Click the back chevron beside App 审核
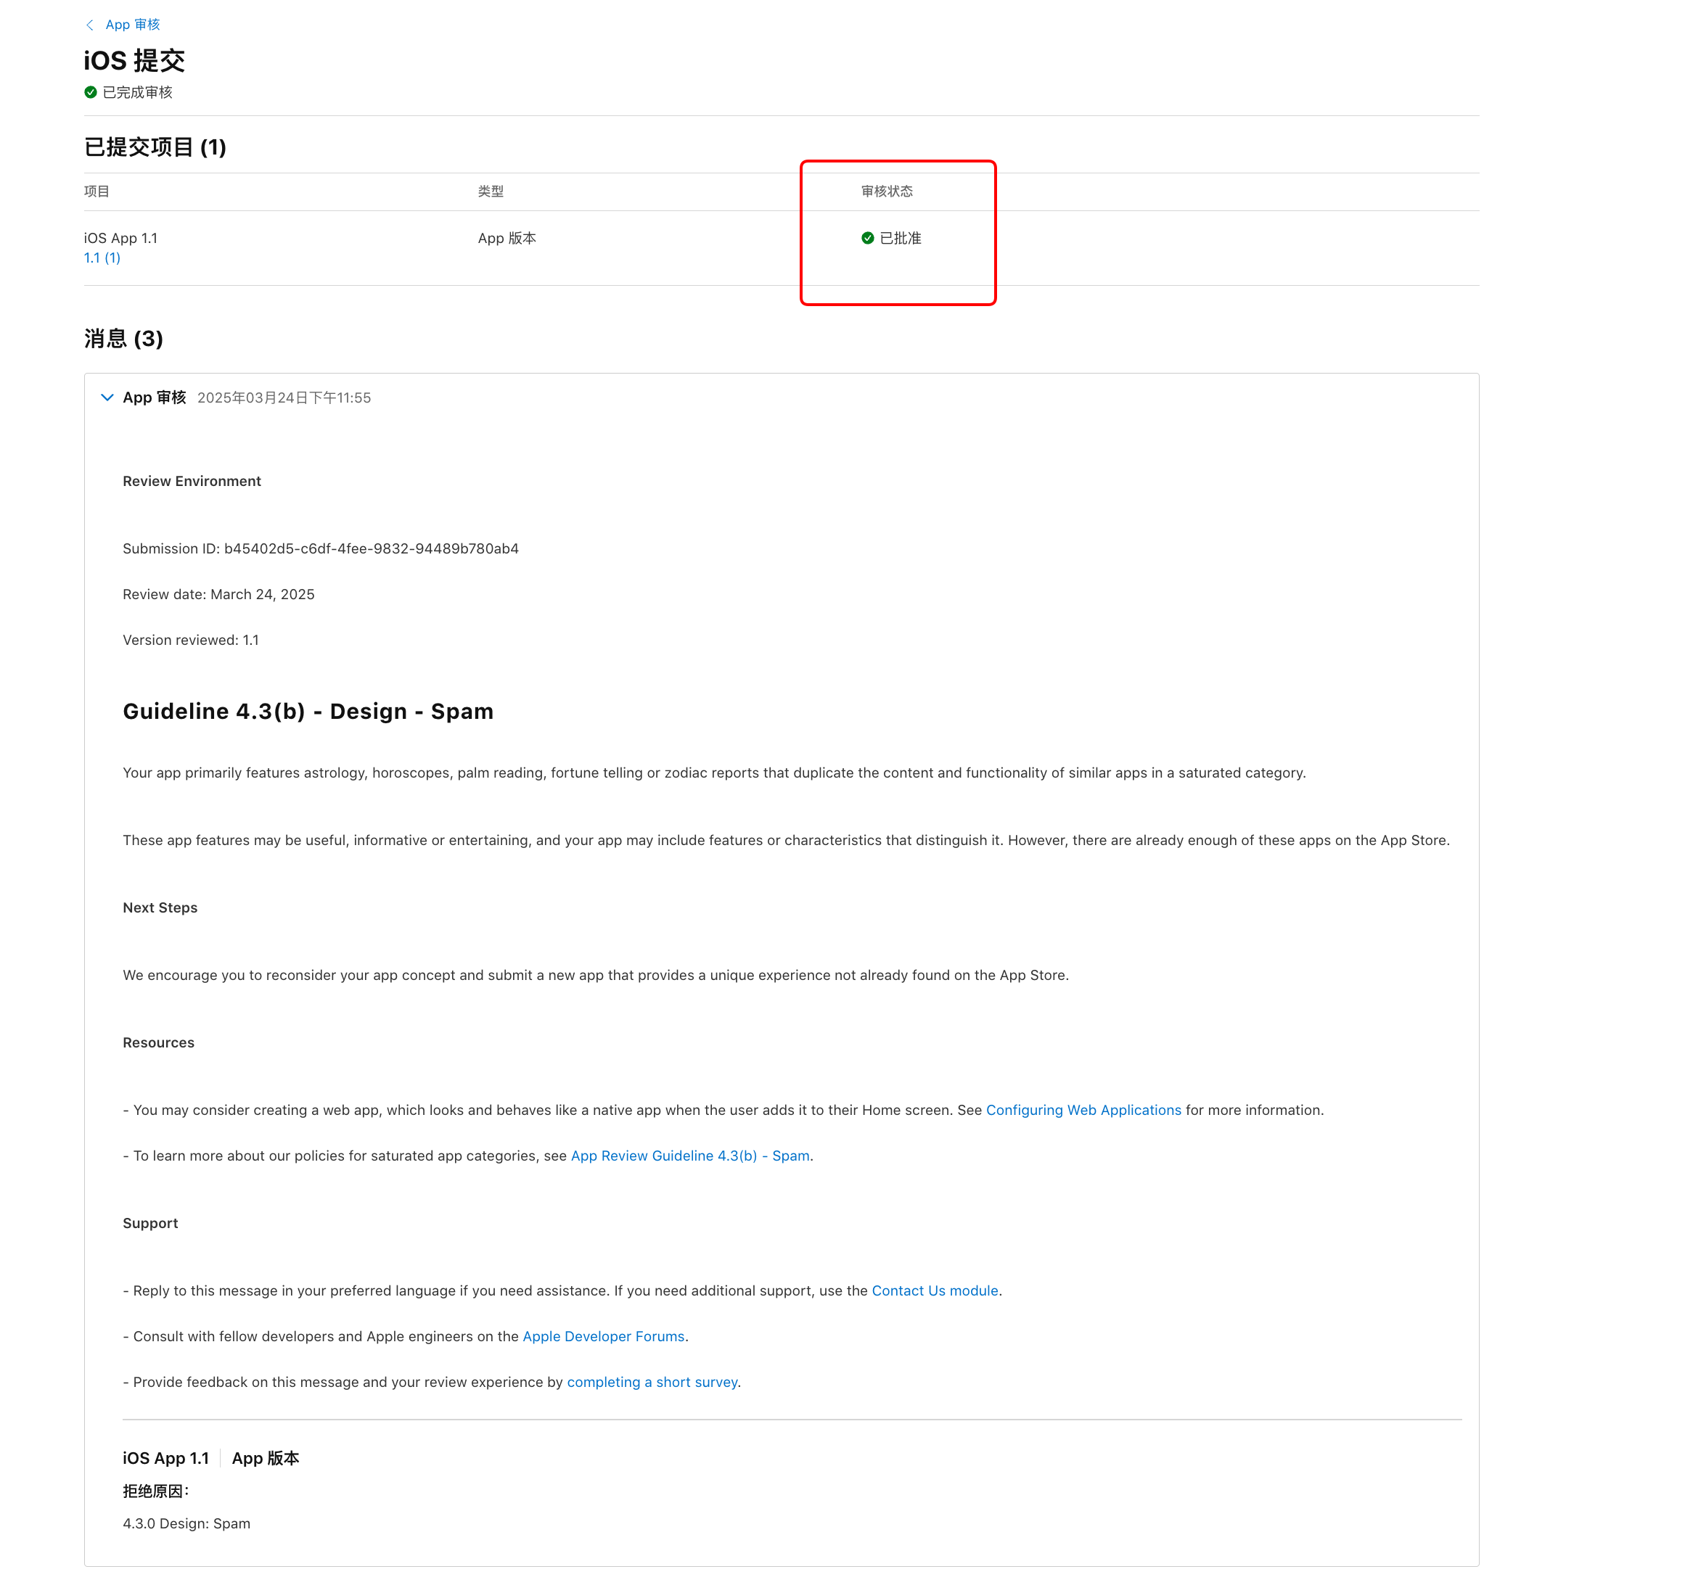This screenshot has width=1685, height=1577. 90,25
